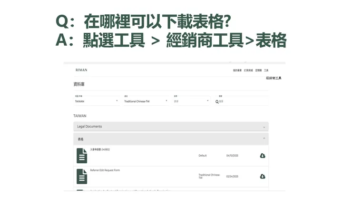
Task: Open document icon for 入會申請書-240802
Action: pos(82,156)
